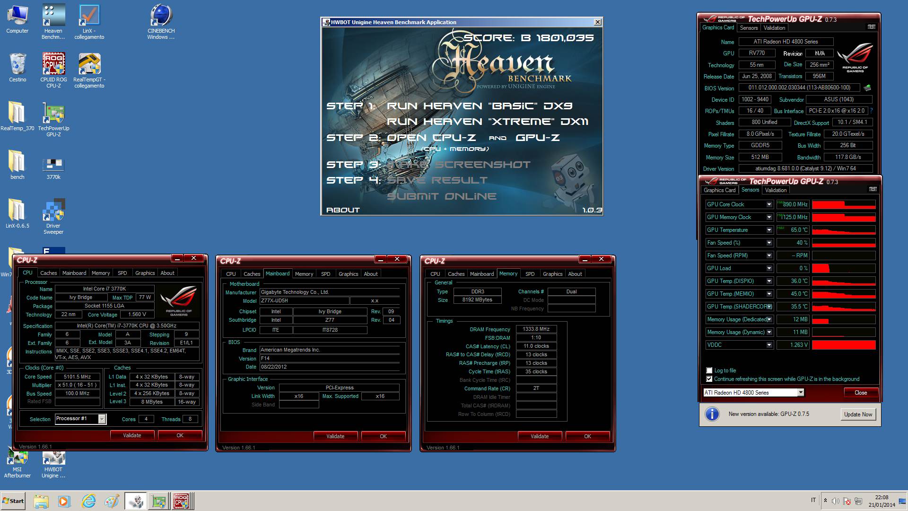Open Heaven Benchmark desktop shortcut

tap(53, 22)
